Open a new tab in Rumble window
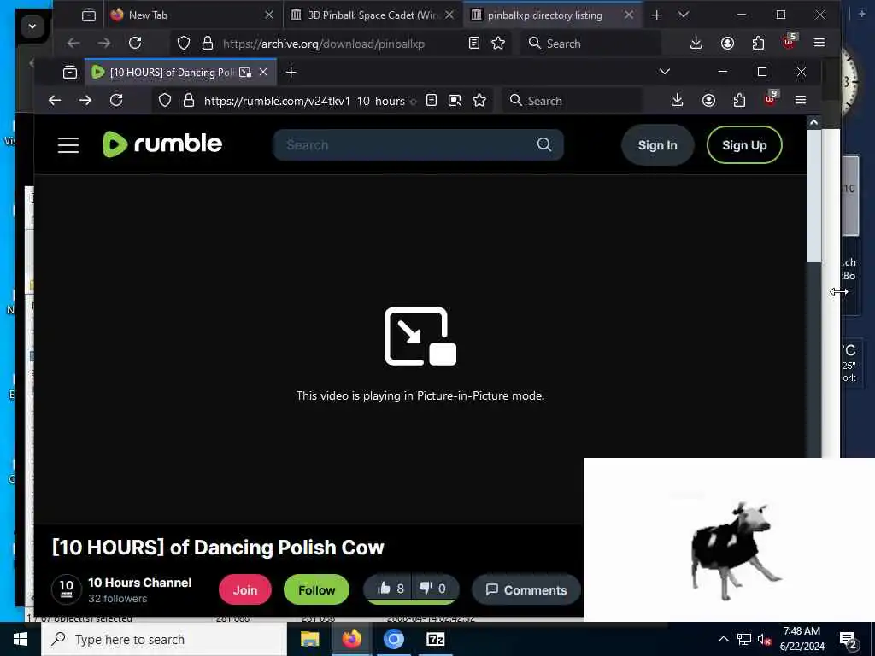875x656 pixels. (291, 72)
